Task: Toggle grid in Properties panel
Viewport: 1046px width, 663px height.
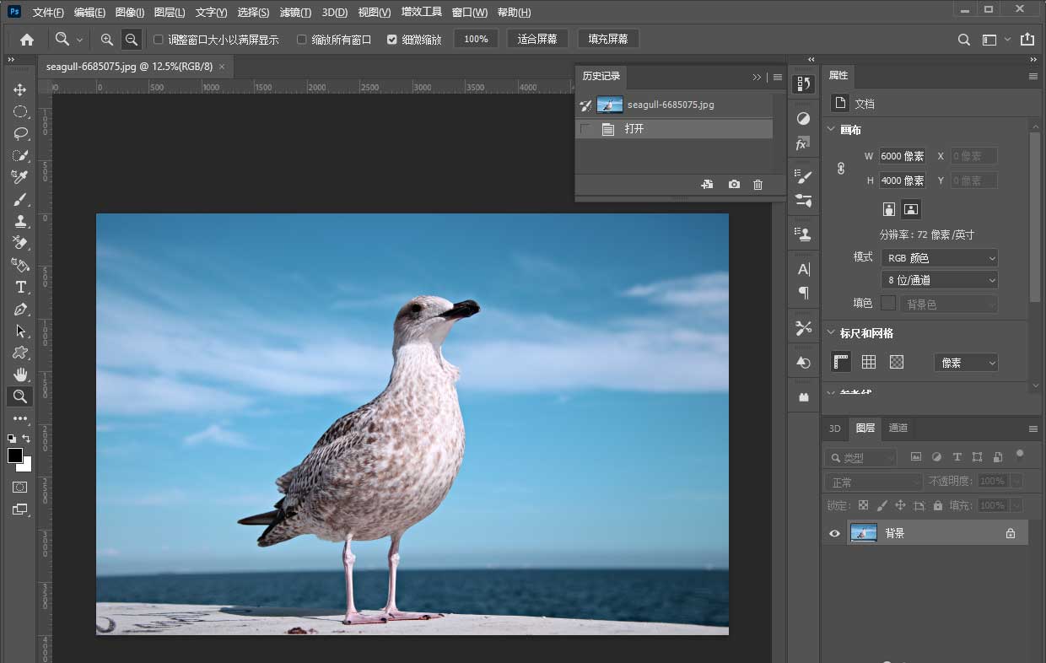Action: tap(869, 362)
